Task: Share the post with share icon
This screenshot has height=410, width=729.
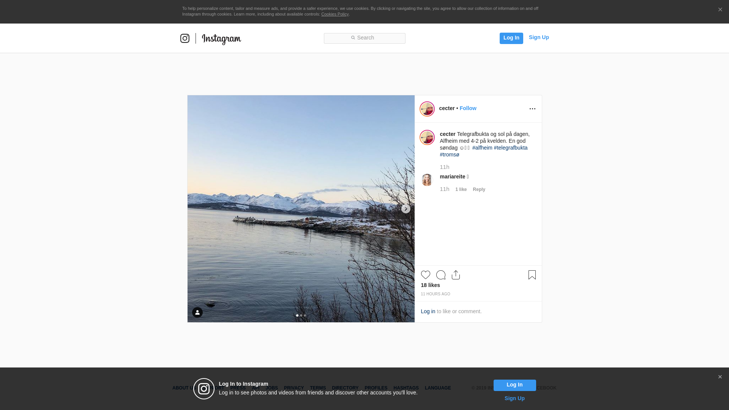Action: tap(456, 275)
